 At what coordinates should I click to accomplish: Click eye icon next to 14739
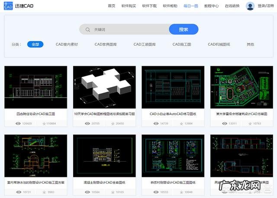pyautogui.click(x=156, y=123)
